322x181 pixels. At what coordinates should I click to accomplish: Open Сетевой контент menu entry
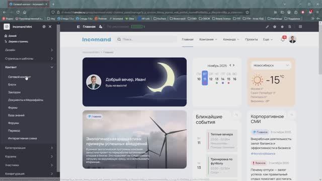(19, 77)
